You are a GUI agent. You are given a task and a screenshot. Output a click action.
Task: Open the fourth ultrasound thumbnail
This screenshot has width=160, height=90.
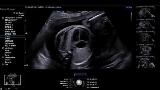click(145, 50)
